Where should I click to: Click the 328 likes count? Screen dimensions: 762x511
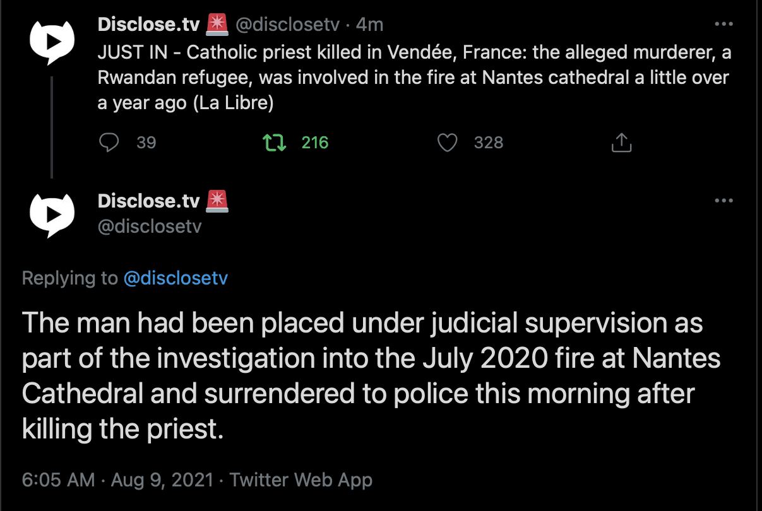(489, 143)
